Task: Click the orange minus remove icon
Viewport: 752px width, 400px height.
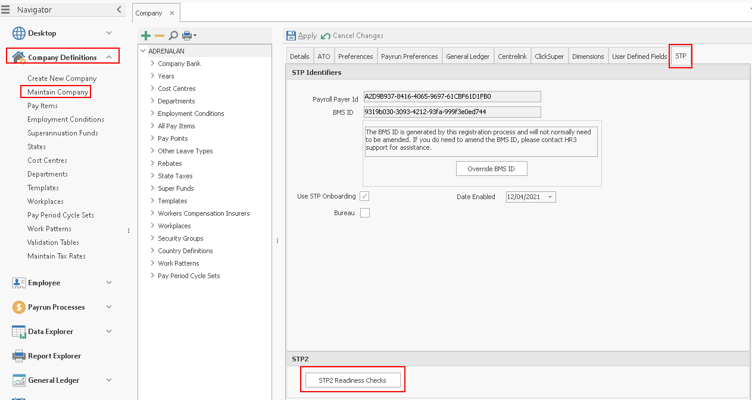Action: click(160, 36)
